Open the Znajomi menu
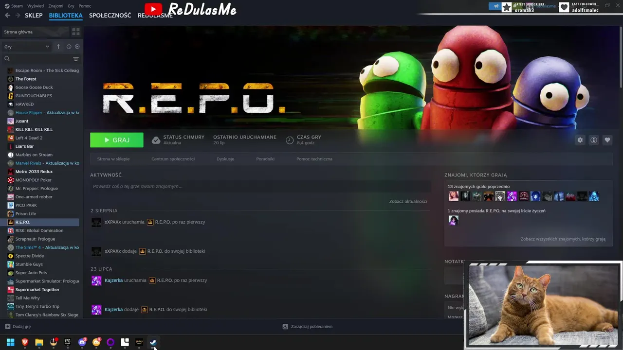The height and width of the screenshot is (350, 623). pyautogui.click(x=56, y=6)
